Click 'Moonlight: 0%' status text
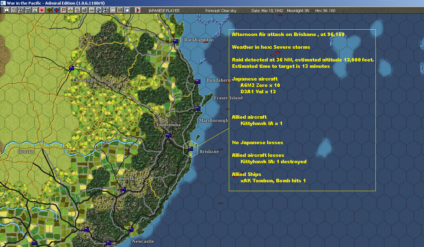This screenshot has height=247, width=424. (x=298, y=11)
